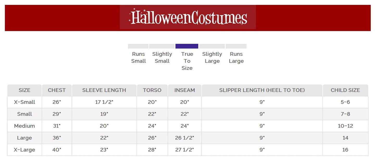
Task: Select the SLEEVE LENGTH column header
Action: [104, 90]
